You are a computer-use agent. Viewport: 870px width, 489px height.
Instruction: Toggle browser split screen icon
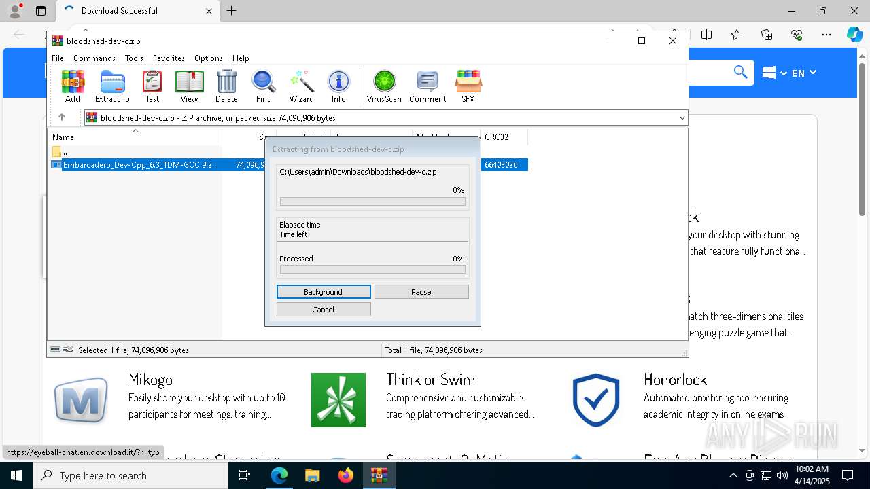pyautogui.click(x=707, y=35)
